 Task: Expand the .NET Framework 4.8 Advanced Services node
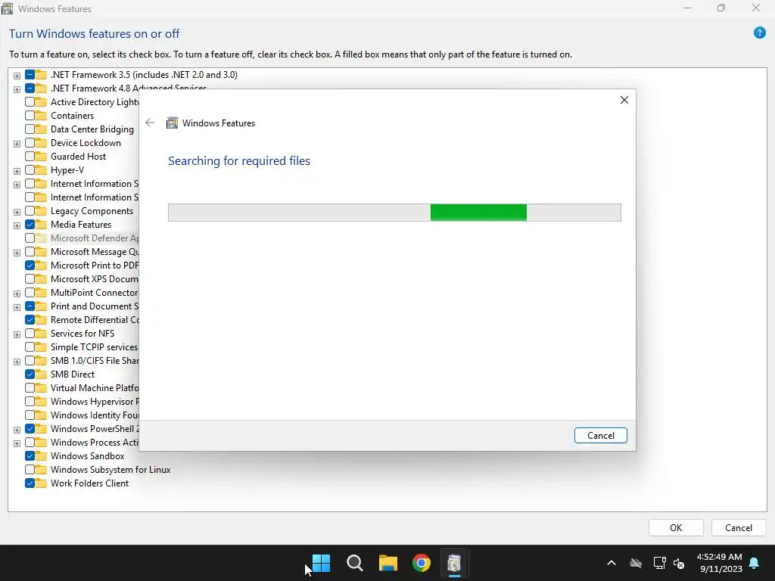17,89
